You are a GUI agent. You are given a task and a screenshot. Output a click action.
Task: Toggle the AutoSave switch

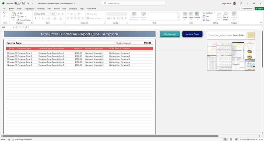click(x=17, y=3)
